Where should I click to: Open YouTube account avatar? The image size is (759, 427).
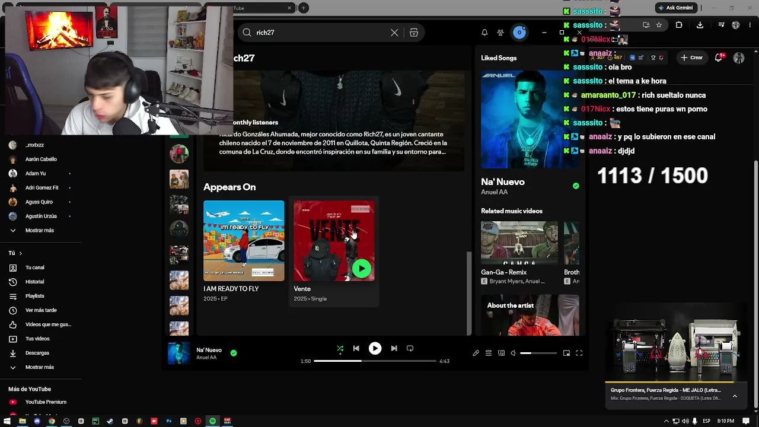pyautogui.click(x=739, y=58)
